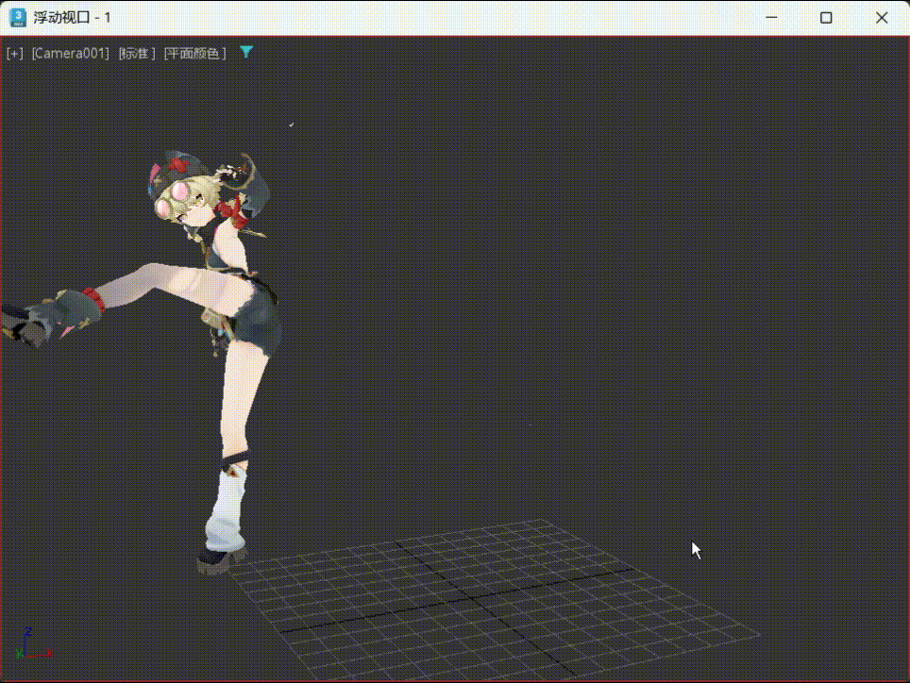Click the teal viewport filter funnel icon
Screen dimensions: 910x683
246,52
